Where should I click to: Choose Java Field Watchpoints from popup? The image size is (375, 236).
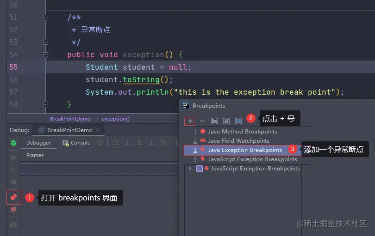click(x=247, y=141)
